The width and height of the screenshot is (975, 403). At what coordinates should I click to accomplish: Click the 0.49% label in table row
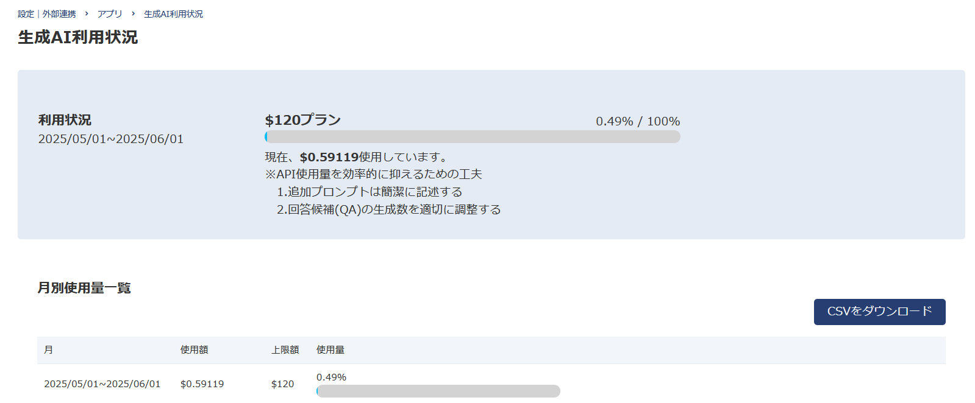[331, 377]
